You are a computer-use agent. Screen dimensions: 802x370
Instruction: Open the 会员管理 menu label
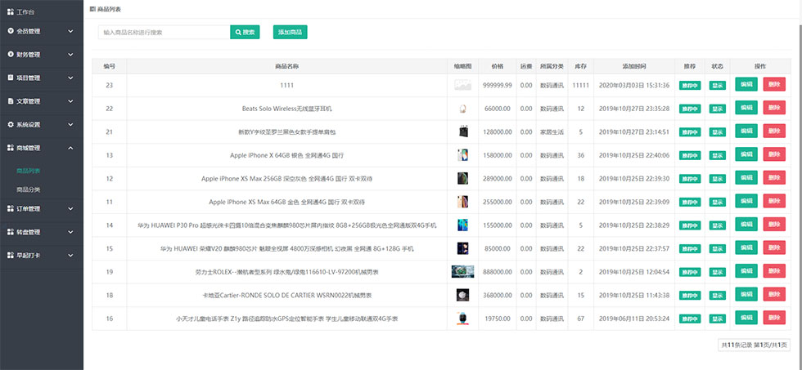(28, 31)
